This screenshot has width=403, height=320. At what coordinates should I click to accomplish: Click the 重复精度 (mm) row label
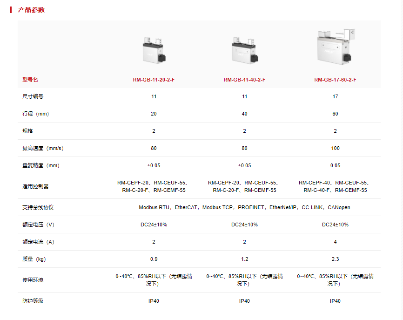[x=41, y=165]
